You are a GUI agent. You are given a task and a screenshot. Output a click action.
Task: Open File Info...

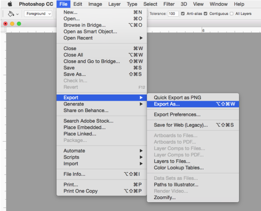(101, 174)
